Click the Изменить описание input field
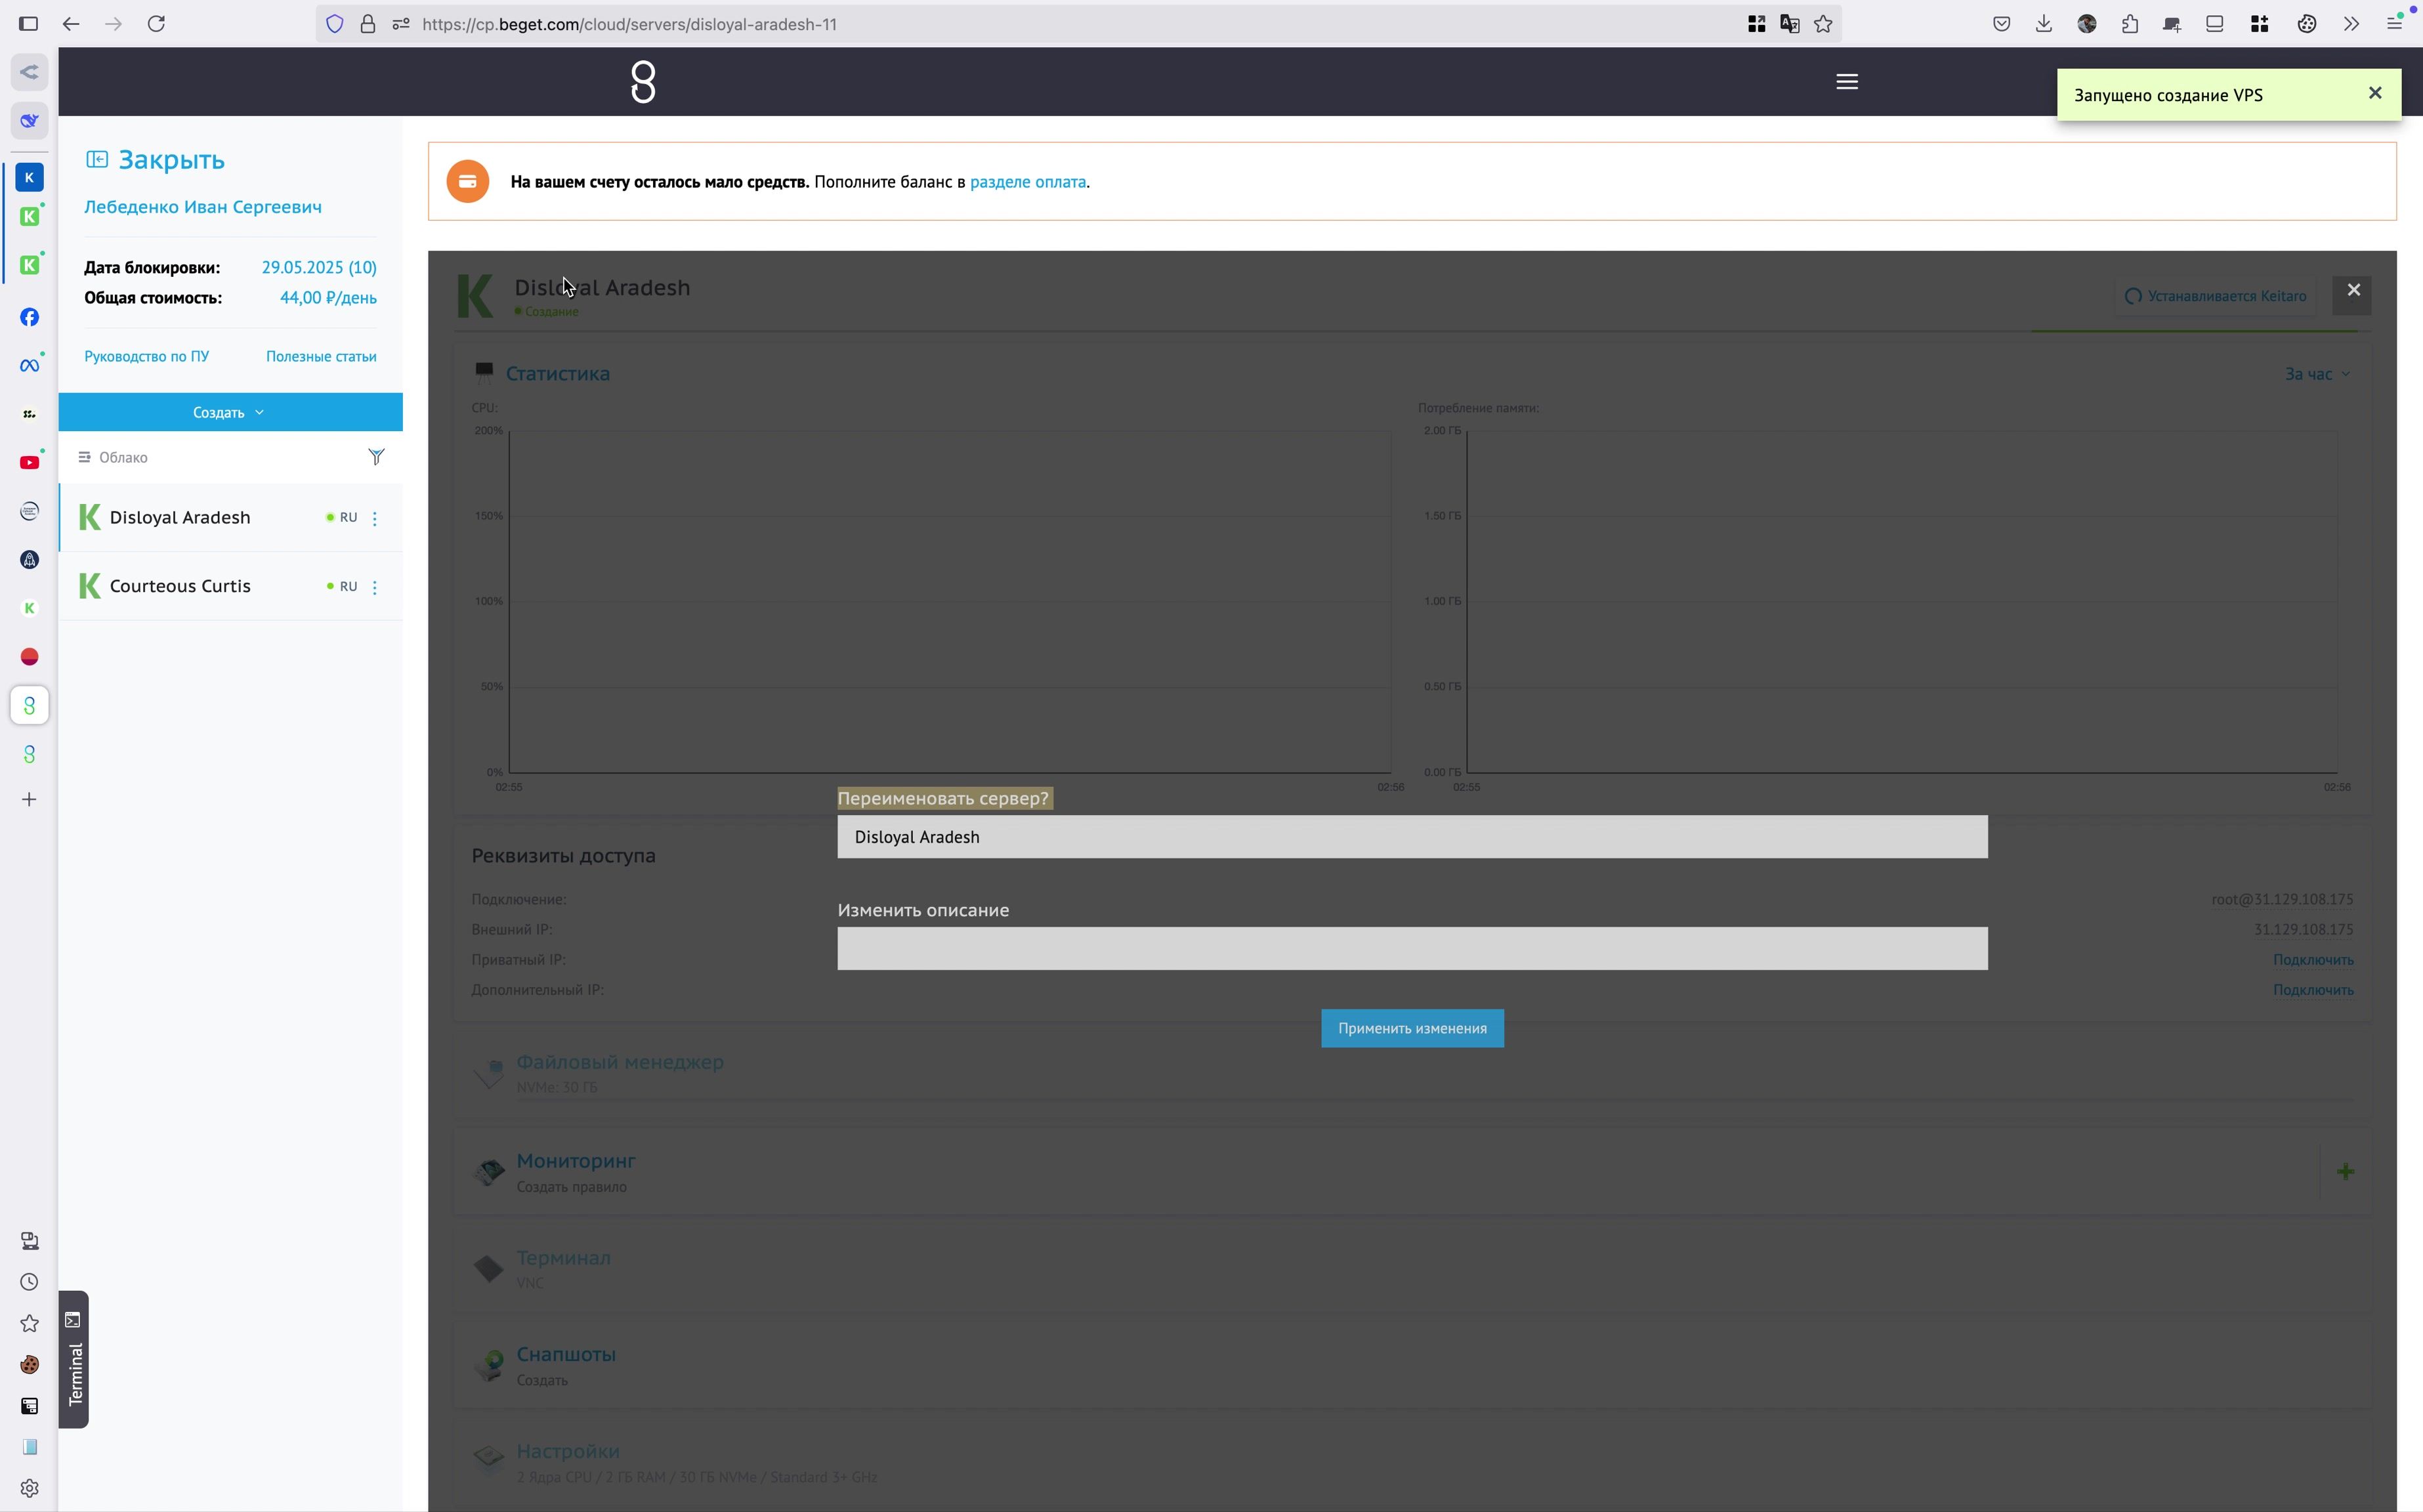The width and height of the screenshot is (2423, 1512). point(1411,948)
